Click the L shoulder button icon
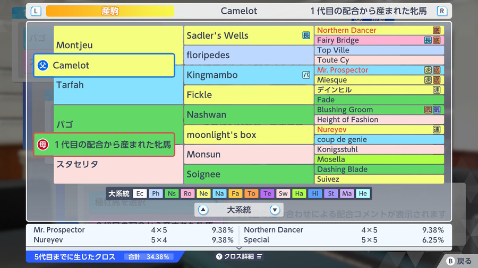 point(36,11)
